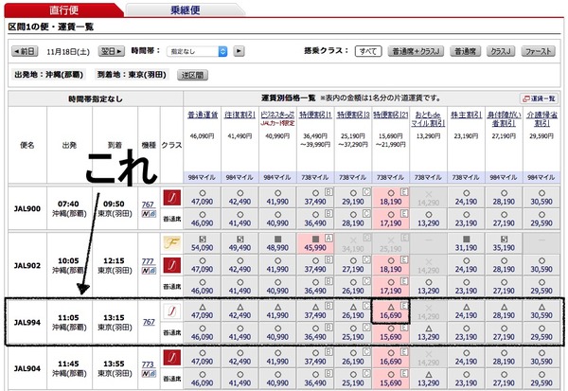Click the JAL904 onboard service icons
568x391 pixels.
click(x=149, y=374)
